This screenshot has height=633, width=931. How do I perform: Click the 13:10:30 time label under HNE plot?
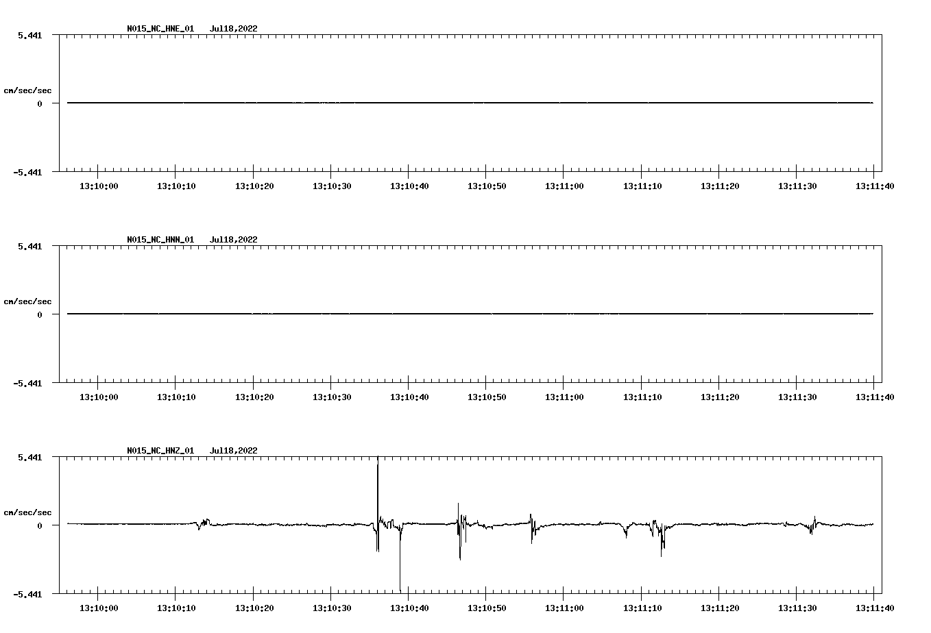click(x=332, y=186)
